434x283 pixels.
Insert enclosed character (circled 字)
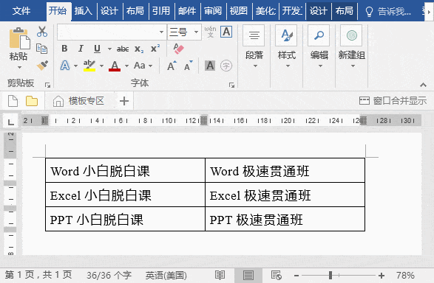point(226,66)
